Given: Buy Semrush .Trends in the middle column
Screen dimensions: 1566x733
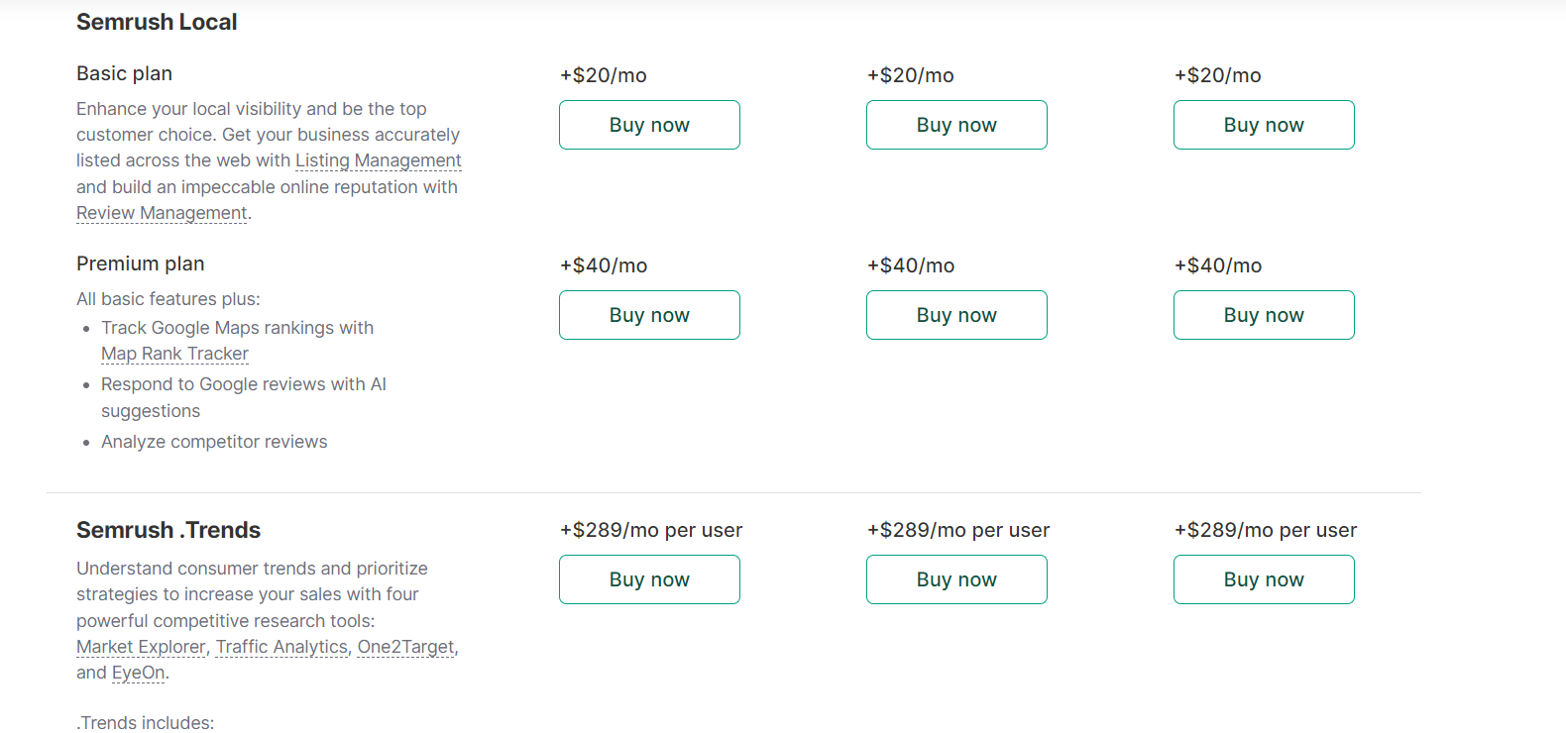Looking at the screenshot, I should [x=956, y=579].
